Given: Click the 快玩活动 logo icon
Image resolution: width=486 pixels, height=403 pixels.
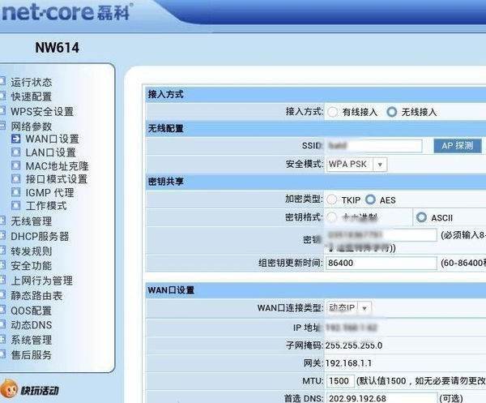Looking at the screenshot, I should [11, 391].
